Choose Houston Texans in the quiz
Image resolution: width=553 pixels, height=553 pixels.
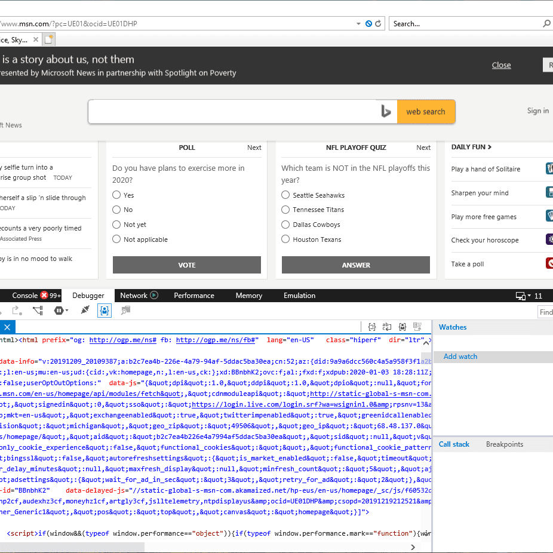pos(285,239)
